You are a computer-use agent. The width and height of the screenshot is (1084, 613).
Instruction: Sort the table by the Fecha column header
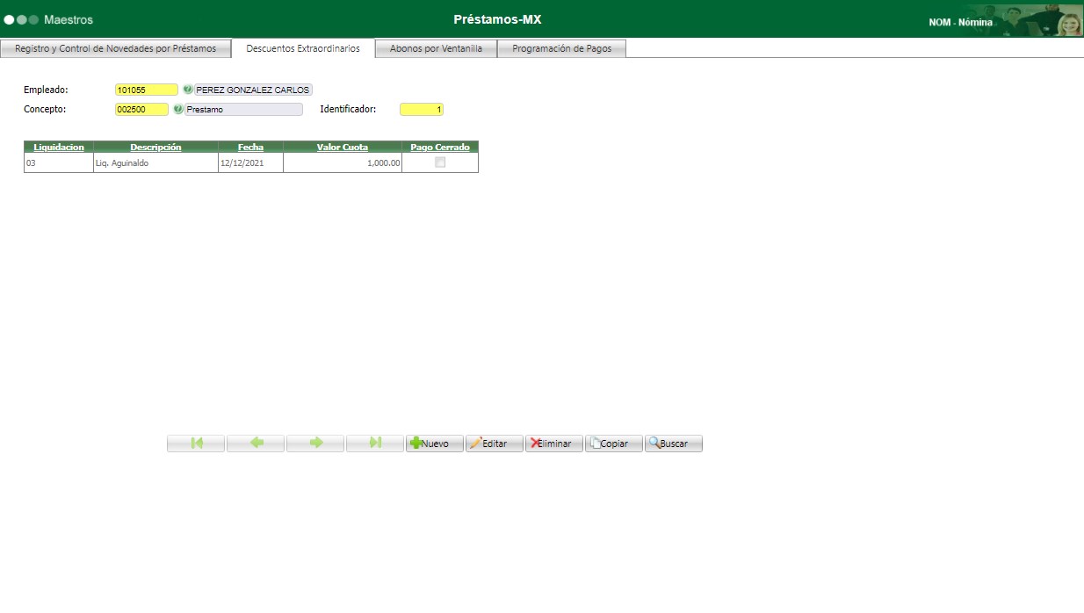250,147
